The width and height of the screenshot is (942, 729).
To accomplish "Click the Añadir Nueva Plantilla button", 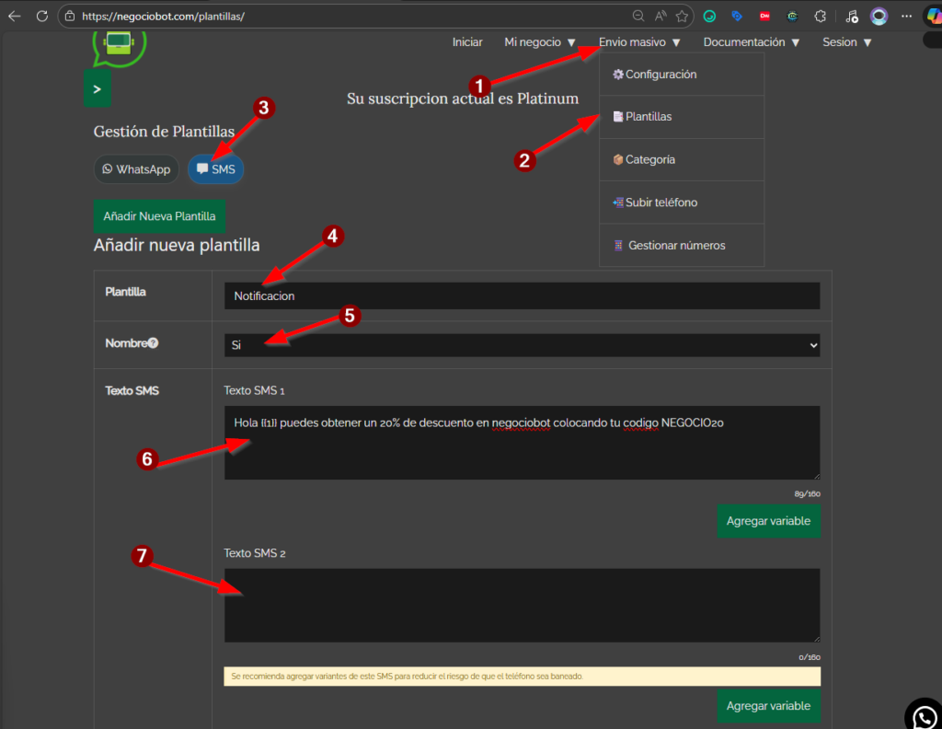I will (x=159, y=216).
